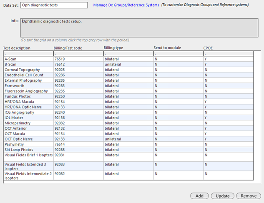The image size is (264, 203).
Task: Click unilateral billing type for B-Scan
Action: pyautogui.click(x=128, y=65)
